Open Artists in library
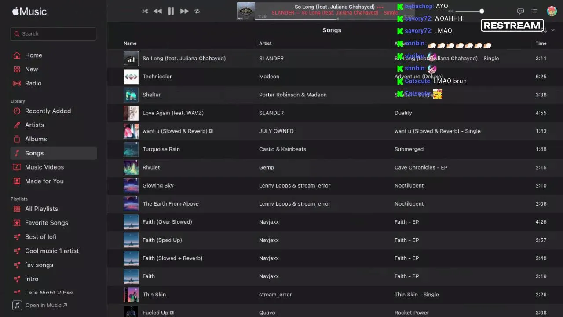 [x=53, y=125]
